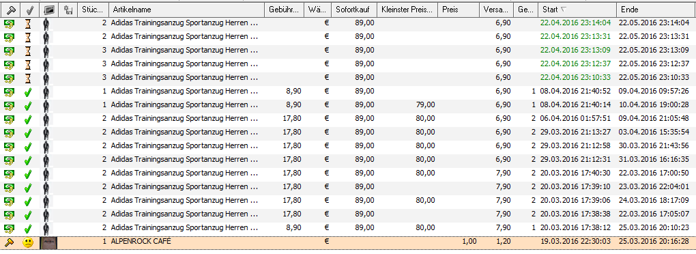The image size is (696, 254).
Task: Click the Gebühr column header
Action: point(284,10)
